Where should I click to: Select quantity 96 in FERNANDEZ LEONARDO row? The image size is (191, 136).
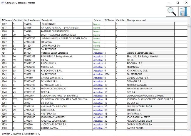pyautogui.click(x=18, y=89)
